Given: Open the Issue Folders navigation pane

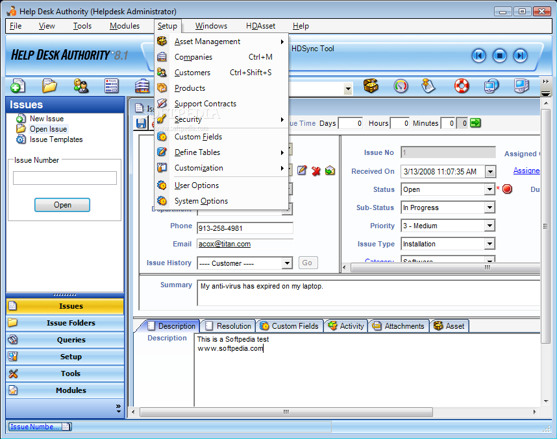Looking at the screenshot, I should tap(65, 322).
